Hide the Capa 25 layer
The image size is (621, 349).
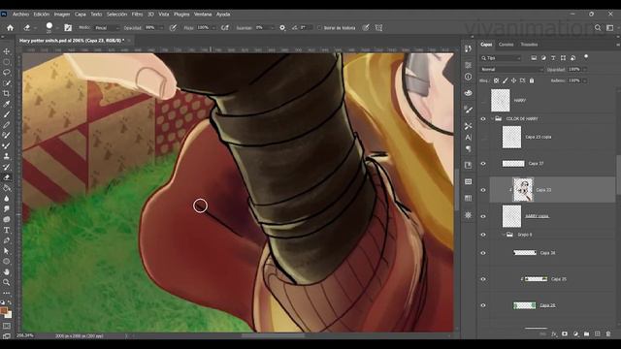click(x=483, y=279)
